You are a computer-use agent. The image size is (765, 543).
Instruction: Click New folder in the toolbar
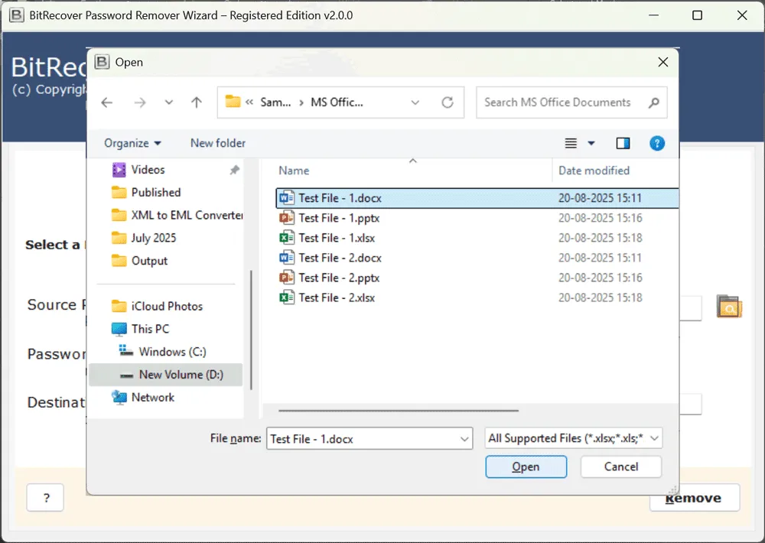(218, 143)
